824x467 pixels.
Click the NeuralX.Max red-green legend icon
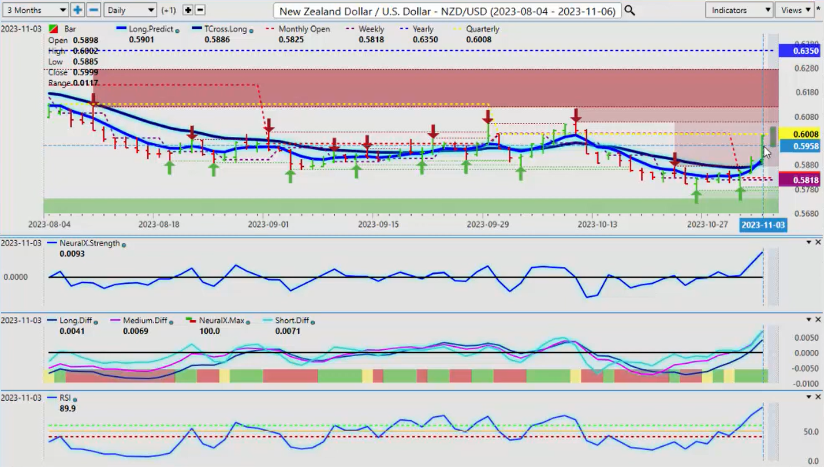[x=191, y=320]
